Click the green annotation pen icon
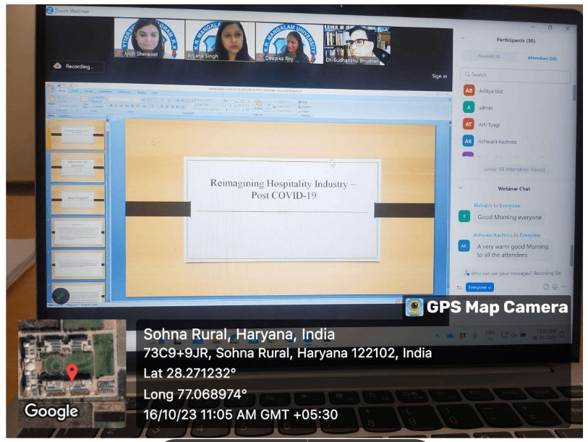The height and width of the screenshot is (442, 588). [x=61, y=295]
